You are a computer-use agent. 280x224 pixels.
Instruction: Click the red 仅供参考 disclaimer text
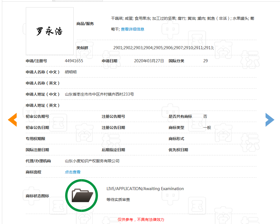pyautogui.click(x=141, y=220)
